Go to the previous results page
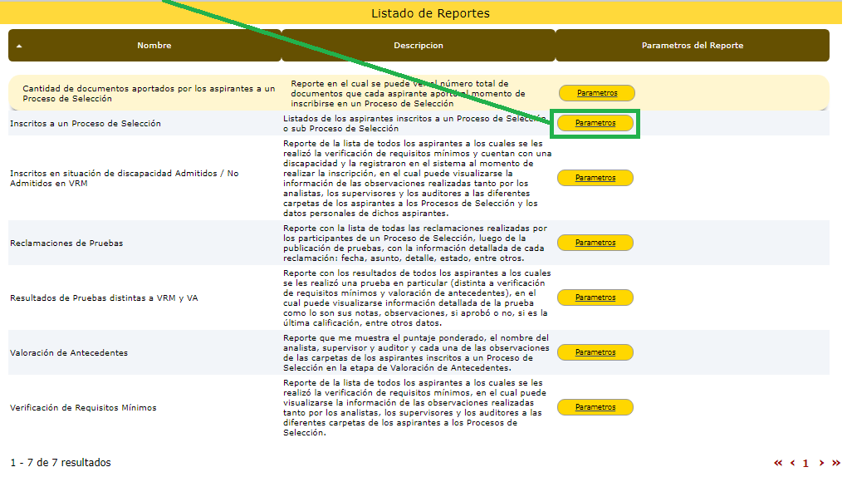 click(x=792, y=463)
